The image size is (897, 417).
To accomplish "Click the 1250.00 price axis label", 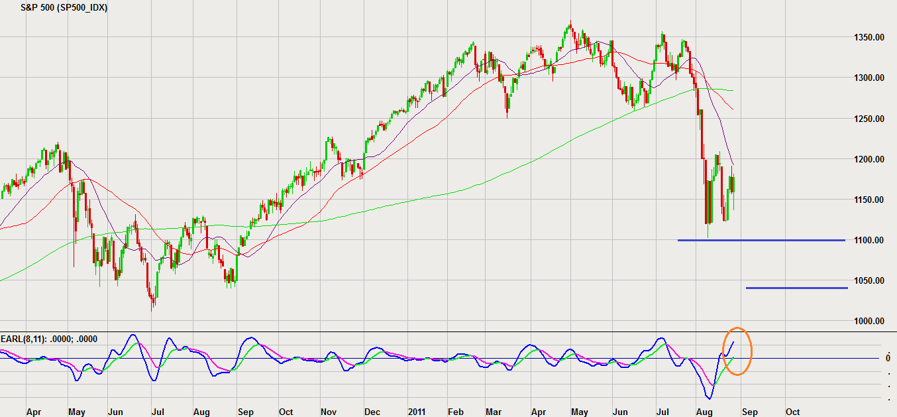I will (869, 119).
